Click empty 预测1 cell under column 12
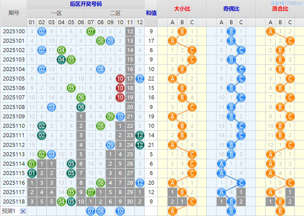The width and height of the screenshot is (304, 216). click(140, 211)
